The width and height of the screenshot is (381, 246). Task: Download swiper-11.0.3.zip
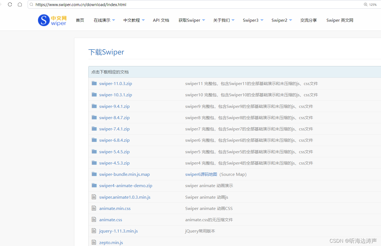(116, 83)
